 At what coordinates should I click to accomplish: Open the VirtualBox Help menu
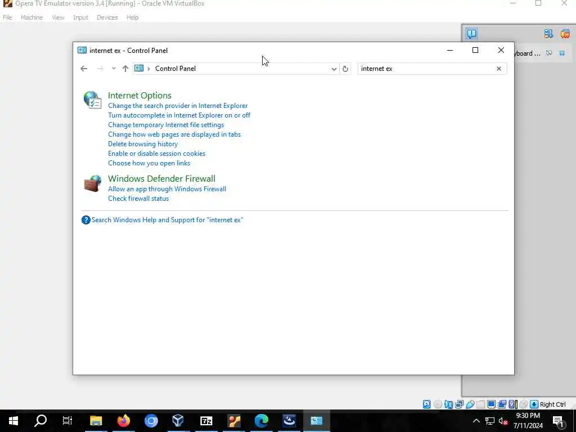133,17
